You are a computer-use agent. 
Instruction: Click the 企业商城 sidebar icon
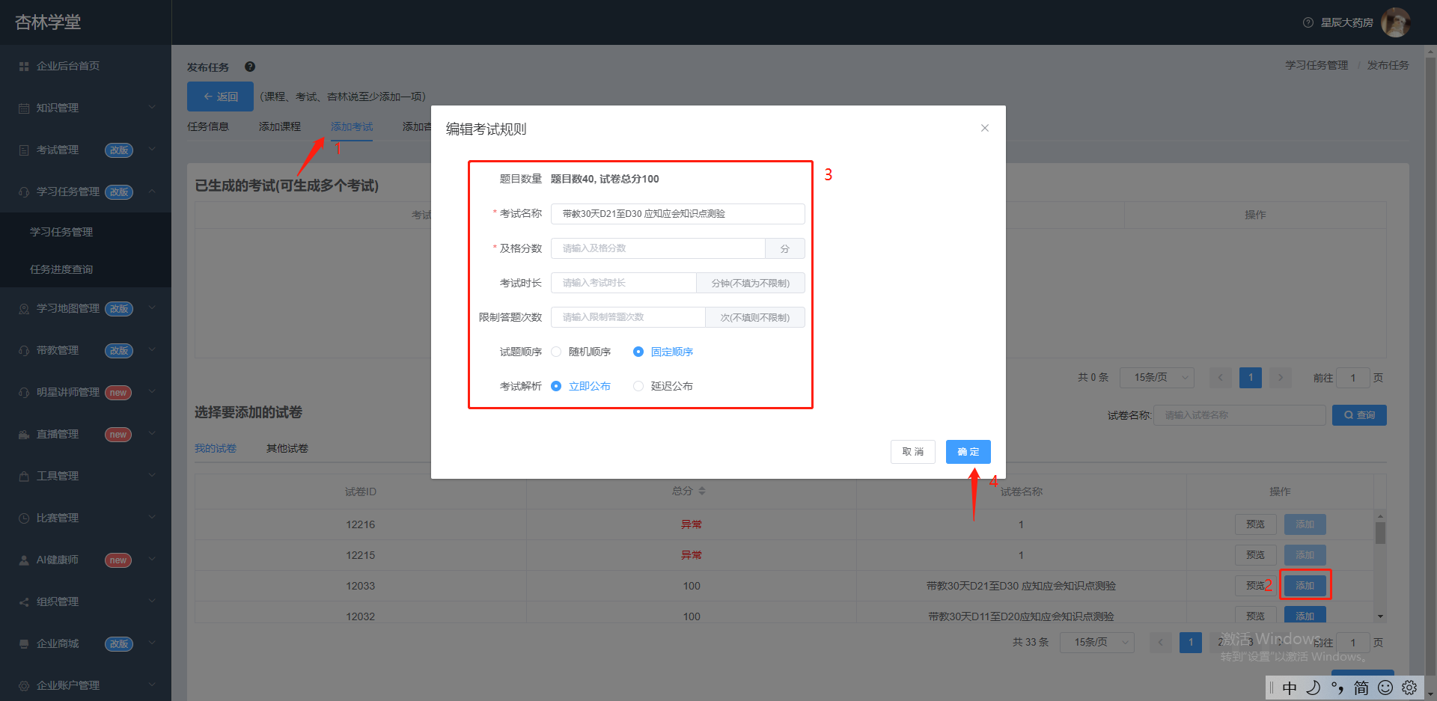point(24,644)
